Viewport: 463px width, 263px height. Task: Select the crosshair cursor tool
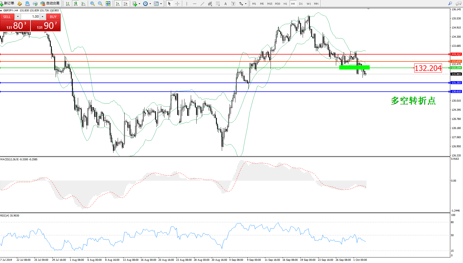(177, 4)
